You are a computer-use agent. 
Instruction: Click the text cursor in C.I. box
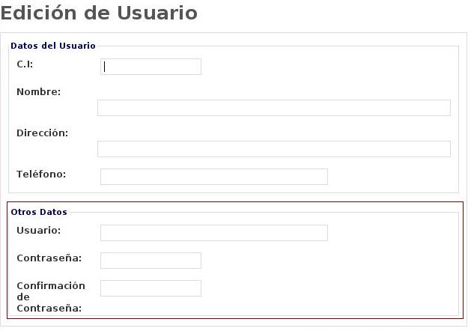click(x=105, y=67)
